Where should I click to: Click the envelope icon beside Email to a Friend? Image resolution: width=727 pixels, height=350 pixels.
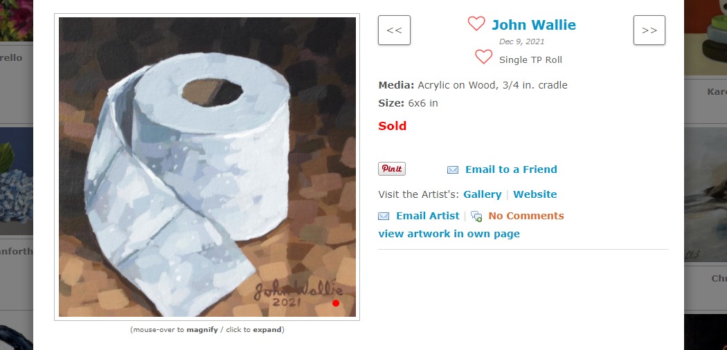[x=453, y=170]
